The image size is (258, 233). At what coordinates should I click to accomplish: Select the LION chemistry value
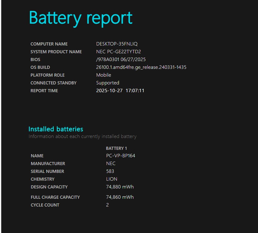112,179
